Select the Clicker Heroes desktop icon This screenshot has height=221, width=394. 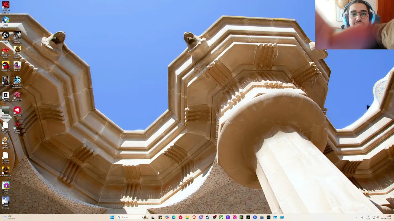pyautogui.click(x=6, y=188)
